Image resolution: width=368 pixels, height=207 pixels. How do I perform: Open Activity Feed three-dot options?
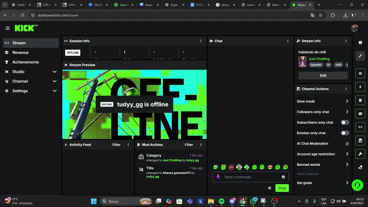(128, 145)
